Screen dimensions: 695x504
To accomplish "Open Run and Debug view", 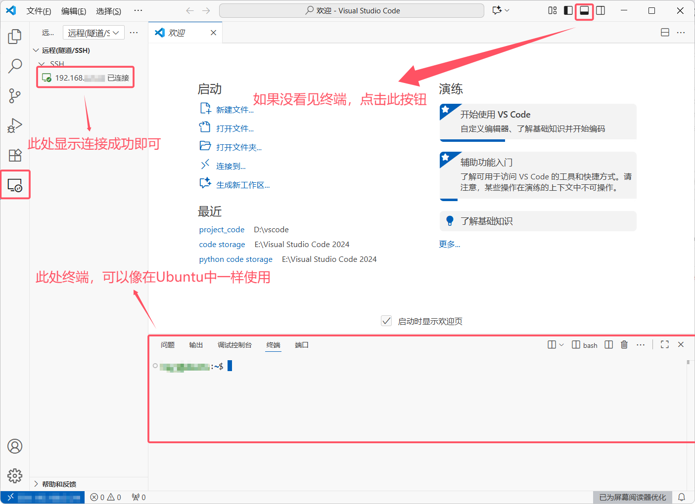I will 15,125.
